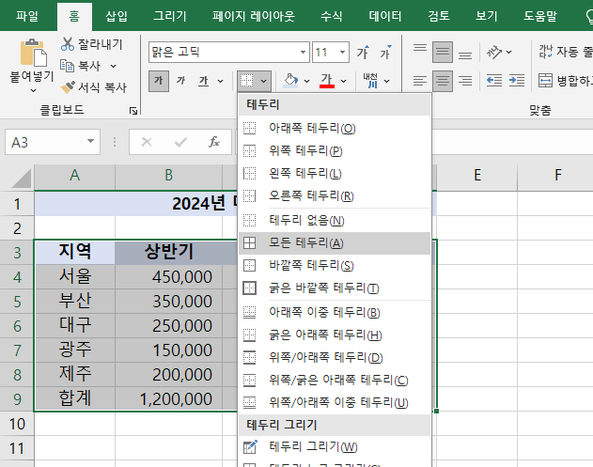Toggle Underline (밑줄 간) formatting
This screenshot has width=593, height=467.
point(204,81)
